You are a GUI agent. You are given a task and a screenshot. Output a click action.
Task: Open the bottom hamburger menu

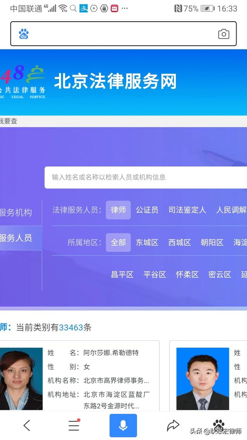74,425
